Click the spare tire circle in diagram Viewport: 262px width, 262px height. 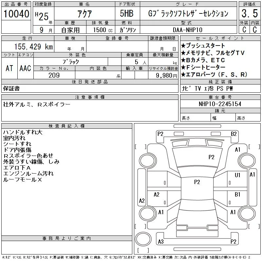(x=143, y=239)
